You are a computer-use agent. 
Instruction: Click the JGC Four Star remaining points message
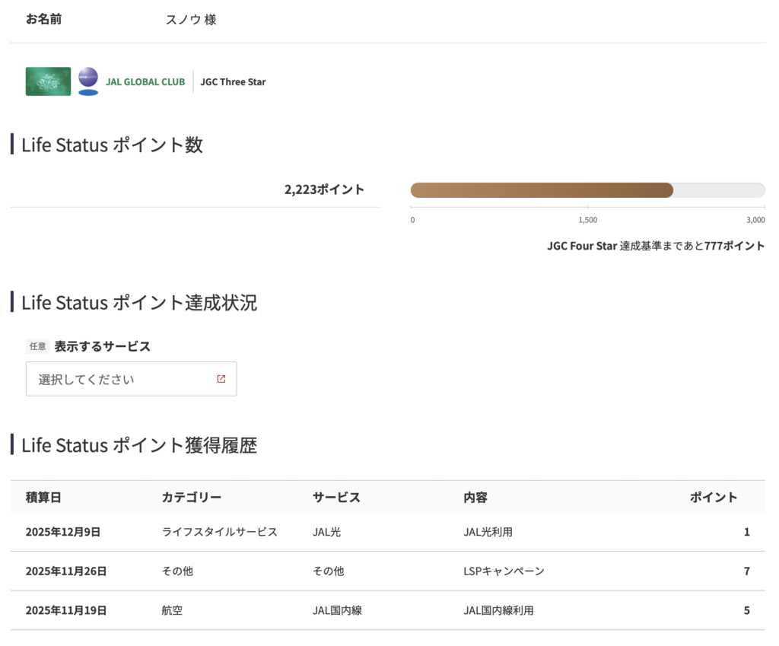[x=655, y=246]
